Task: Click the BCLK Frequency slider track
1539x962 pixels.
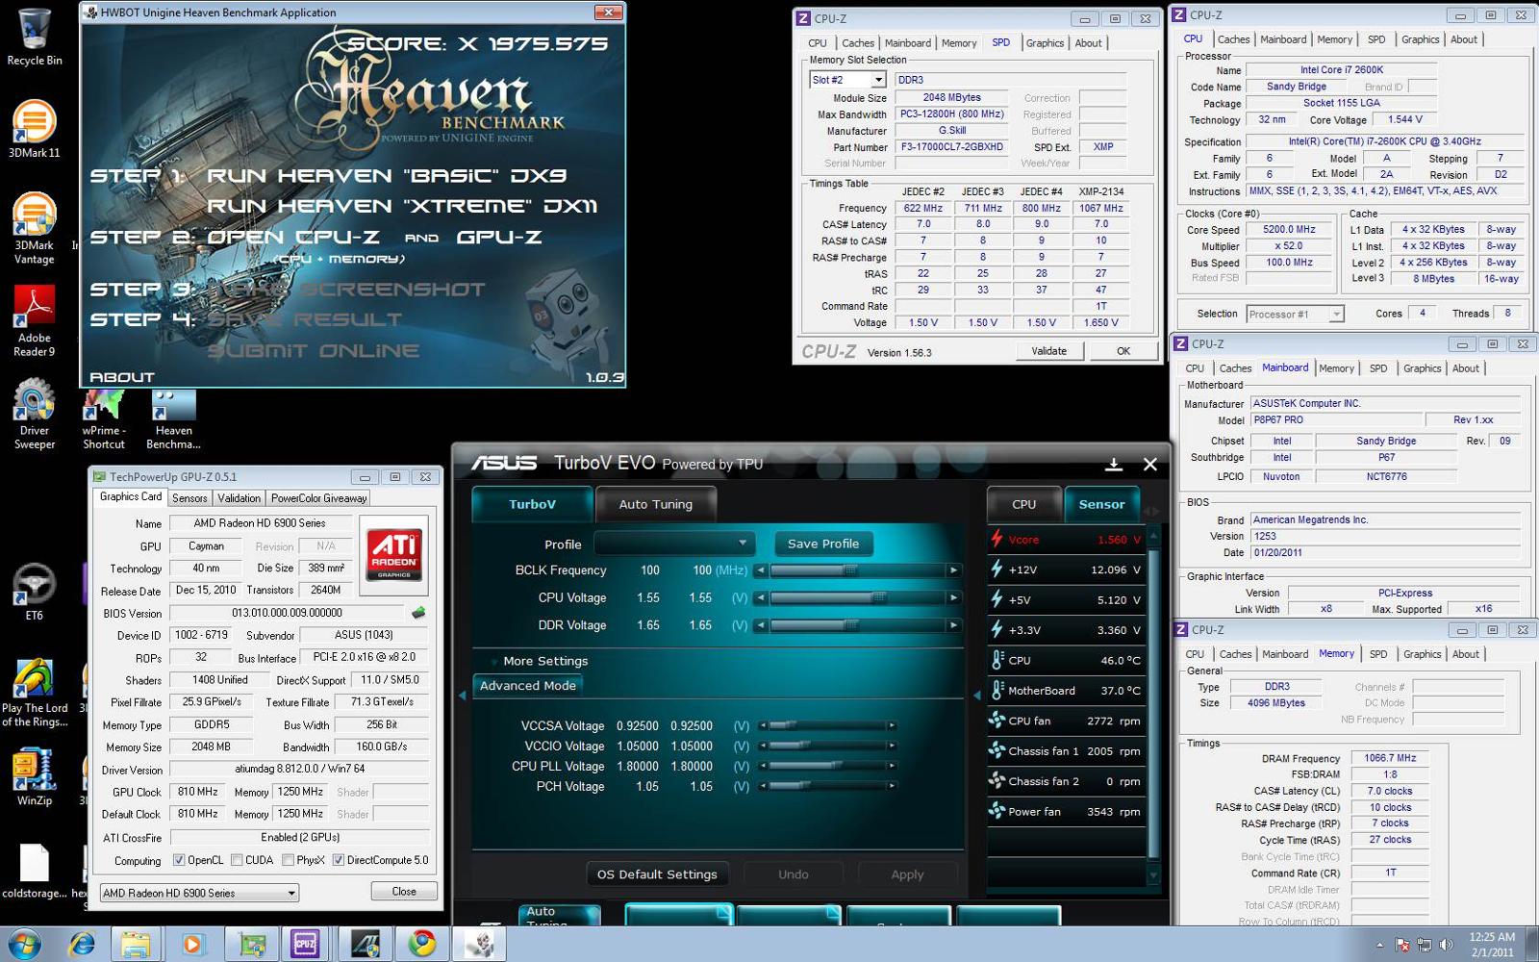Action: click(x=857, y=570)
